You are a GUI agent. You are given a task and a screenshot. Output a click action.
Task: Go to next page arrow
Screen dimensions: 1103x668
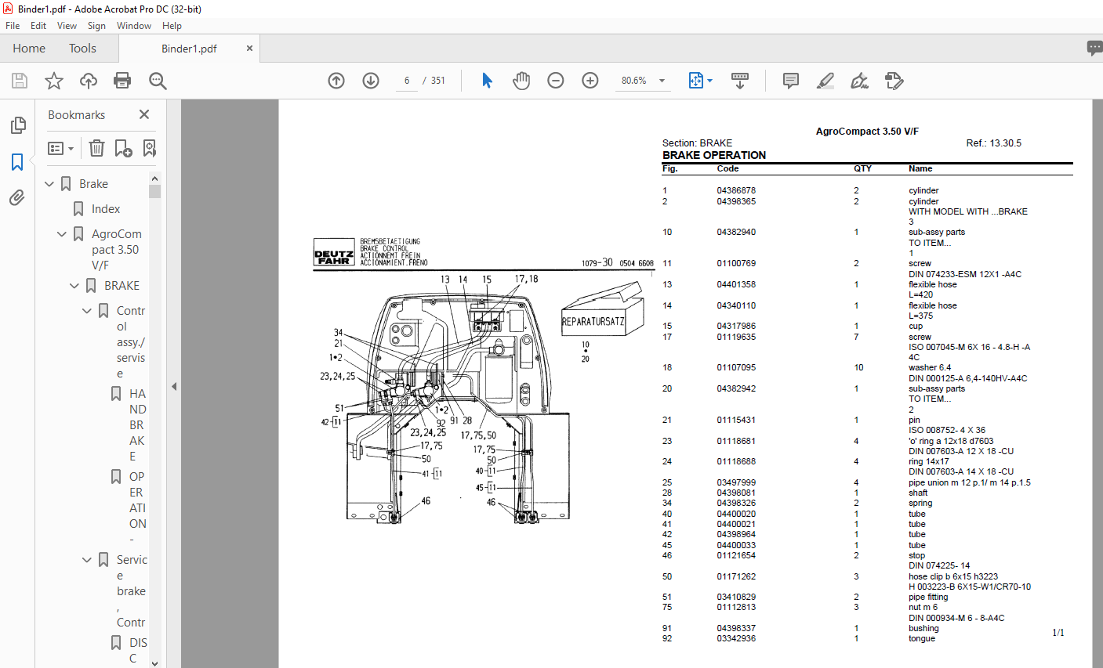[x=371, y=81]
